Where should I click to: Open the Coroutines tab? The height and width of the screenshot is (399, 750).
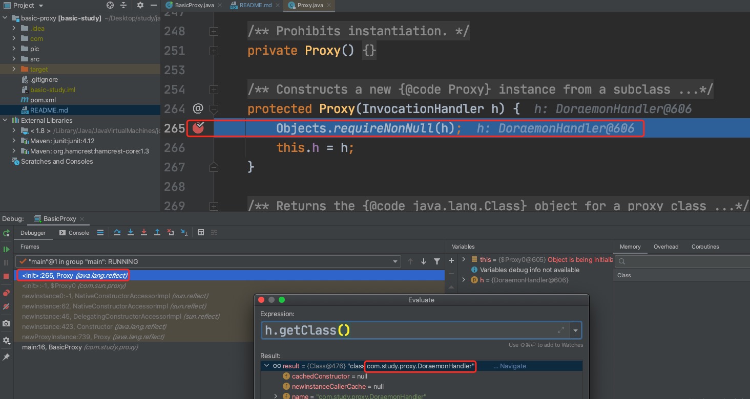pos(705,247)
